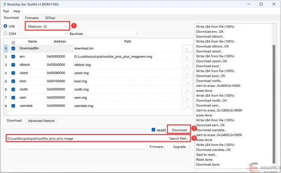Click 'start to erase...0x2800,0x10000' log line
Image resolution: width=281 pixels, height=173 pixels.
[218, 86]
